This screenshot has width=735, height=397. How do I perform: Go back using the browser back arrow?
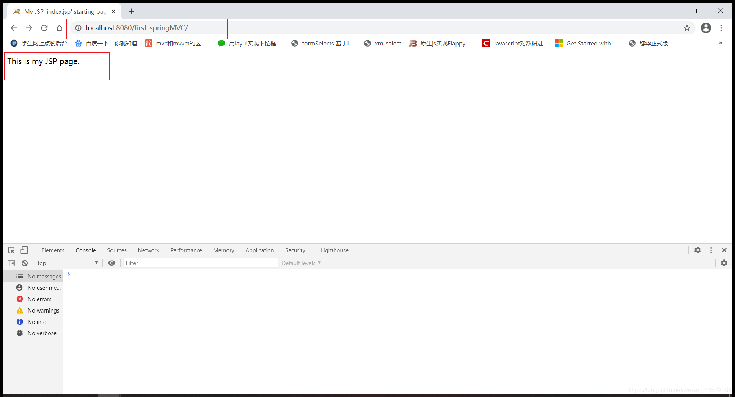tap(14, 28)
